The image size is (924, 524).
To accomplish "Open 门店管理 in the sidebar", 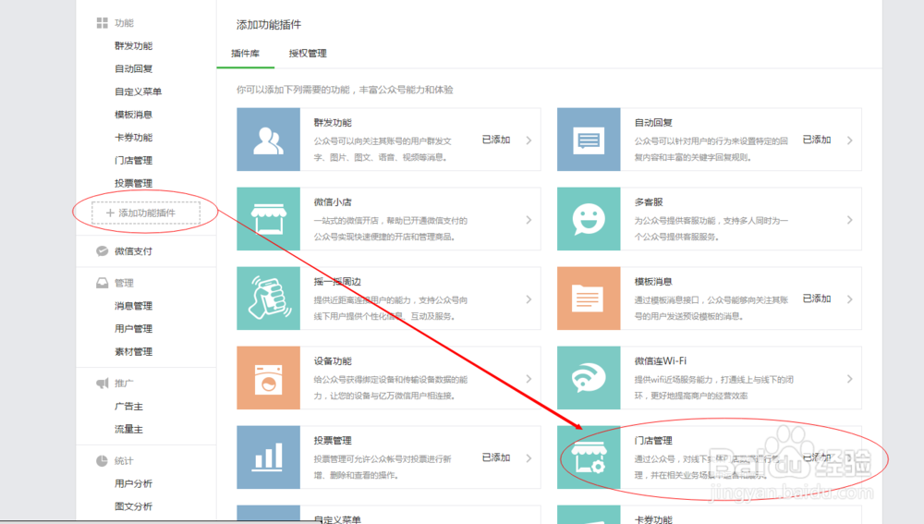I will coord(134,160).
